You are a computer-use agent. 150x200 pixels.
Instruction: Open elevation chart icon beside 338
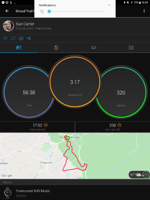pos(119,125)
